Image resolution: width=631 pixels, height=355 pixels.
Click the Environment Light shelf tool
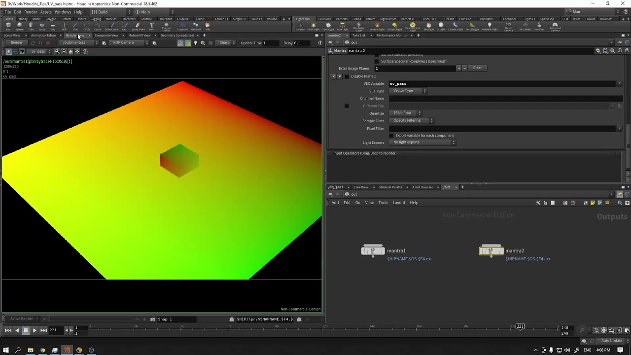413,27
